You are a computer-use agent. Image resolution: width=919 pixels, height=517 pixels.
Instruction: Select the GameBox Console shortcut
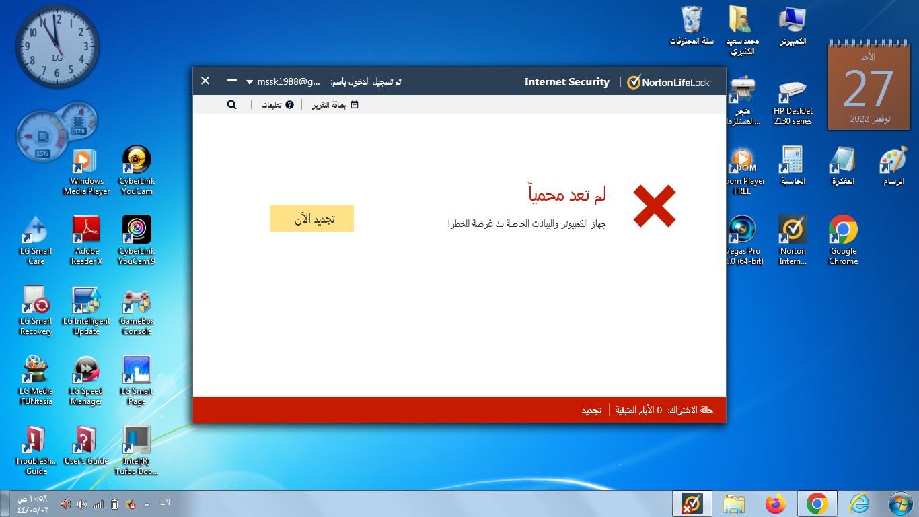pyautogui.click(x=137, y=310)
